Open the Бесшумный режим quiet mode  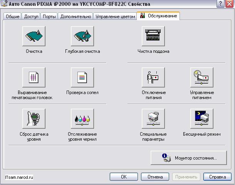(x=202, y=119)
